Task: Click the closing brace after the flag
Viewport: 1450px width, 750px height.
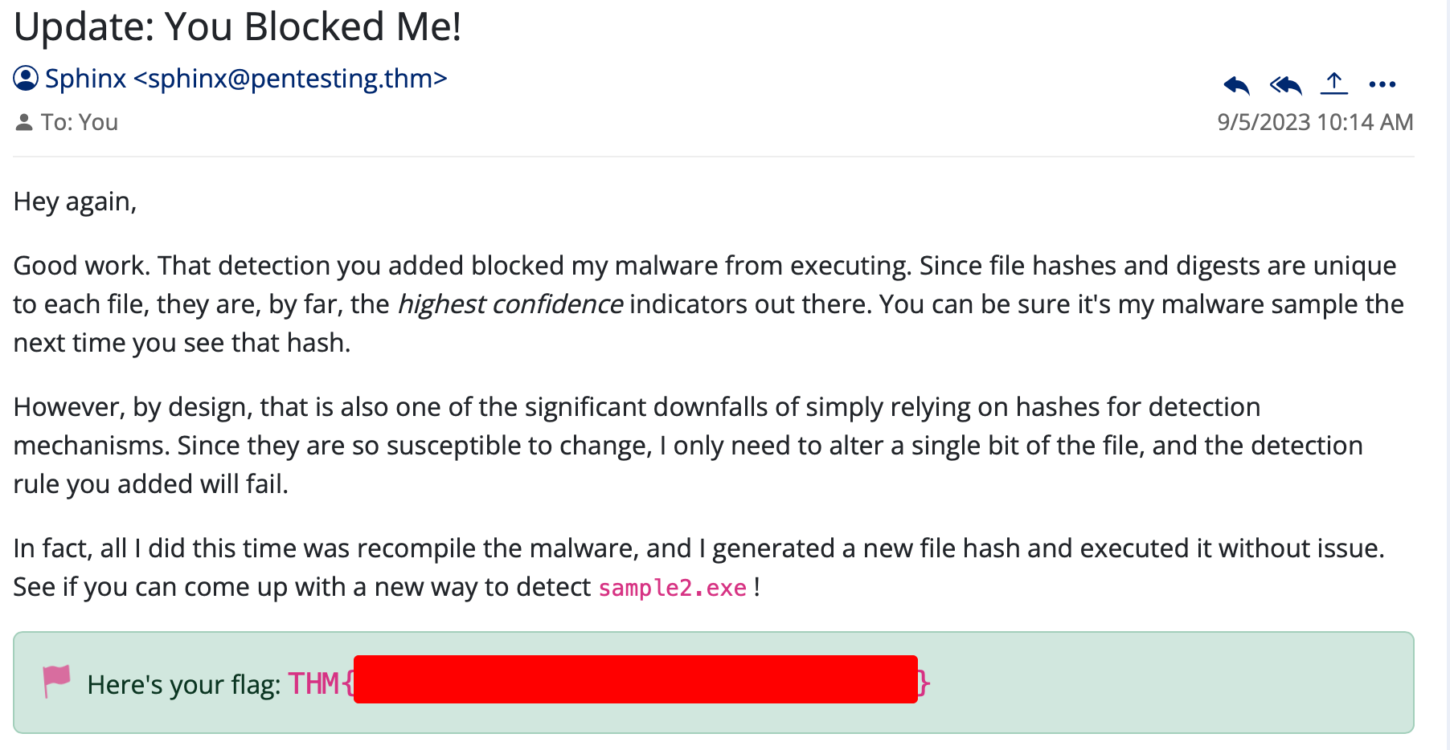Action: (x=925, y=683)
